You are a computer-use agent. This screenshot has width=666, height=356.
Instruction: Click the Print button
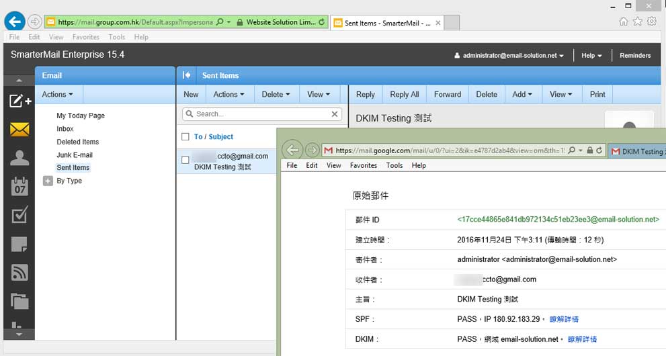597,94
